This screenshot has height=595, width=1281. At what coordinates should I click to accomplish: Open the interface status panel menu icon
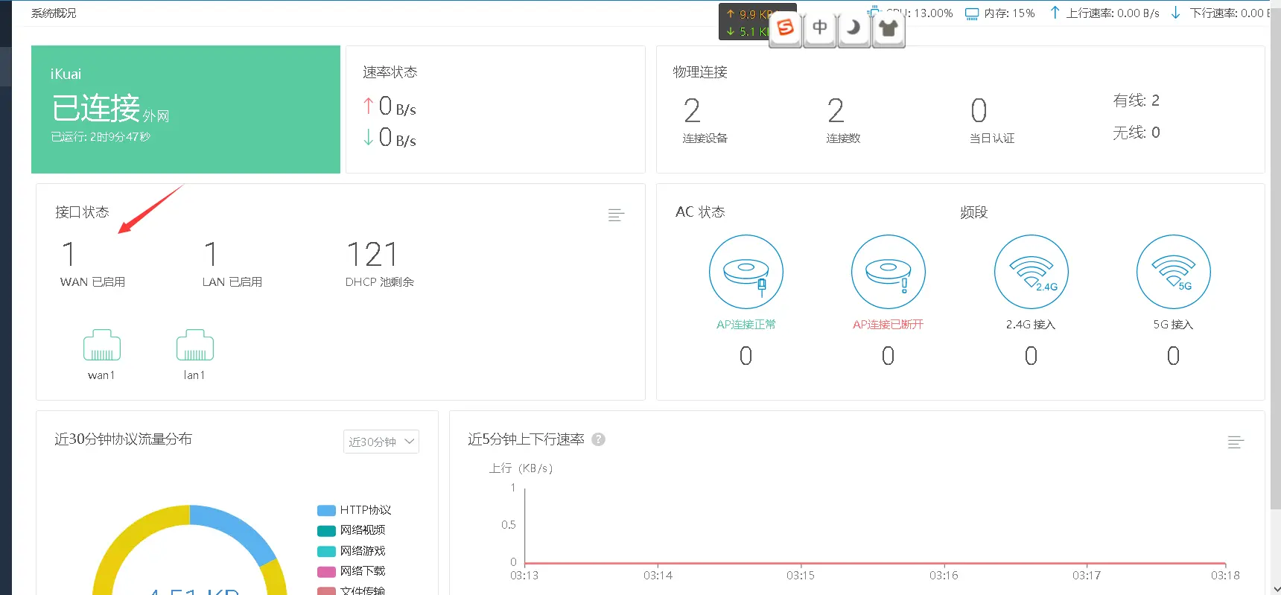[x=616, y=215]
